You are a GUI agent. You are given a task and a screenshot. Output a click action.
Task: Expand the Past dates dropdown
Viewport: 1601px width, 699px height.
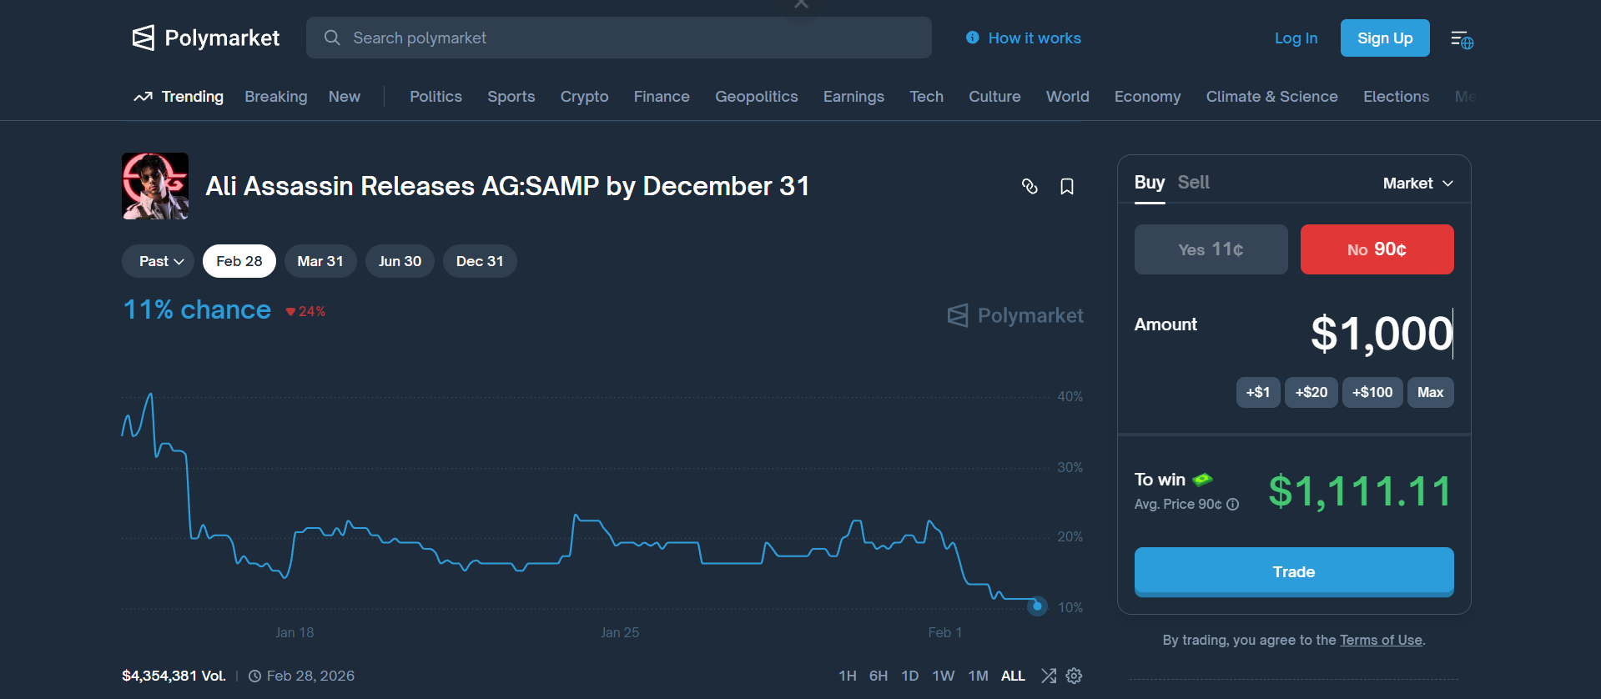pos(159,261)
